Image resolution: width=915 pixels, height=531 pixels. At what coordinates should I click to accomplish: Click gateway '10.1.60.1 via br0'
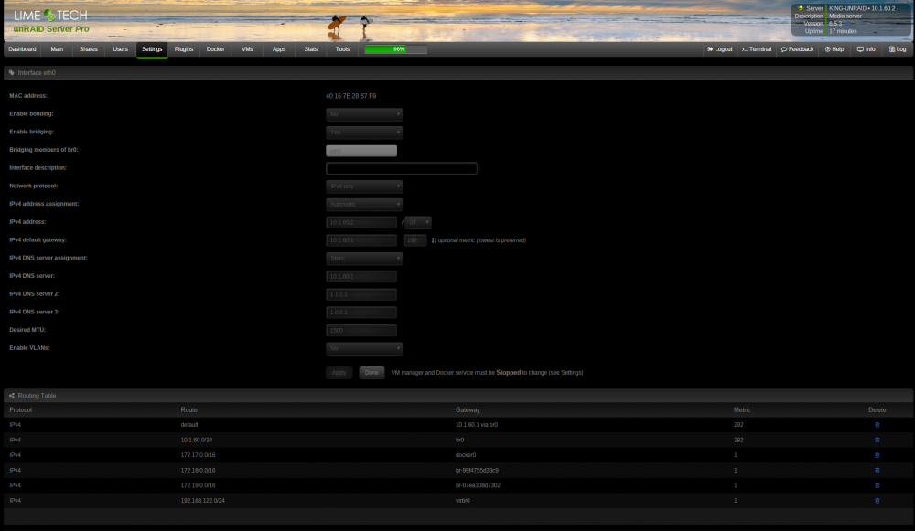click(477, 425)
